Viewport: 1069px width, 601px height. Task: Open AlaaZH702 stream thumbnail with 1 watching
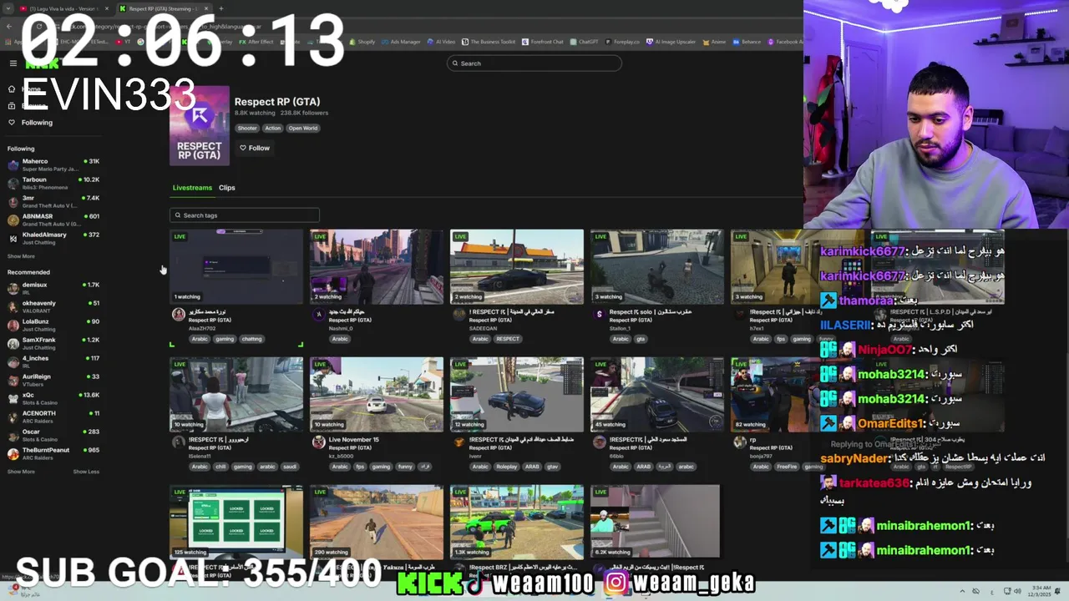236,266
